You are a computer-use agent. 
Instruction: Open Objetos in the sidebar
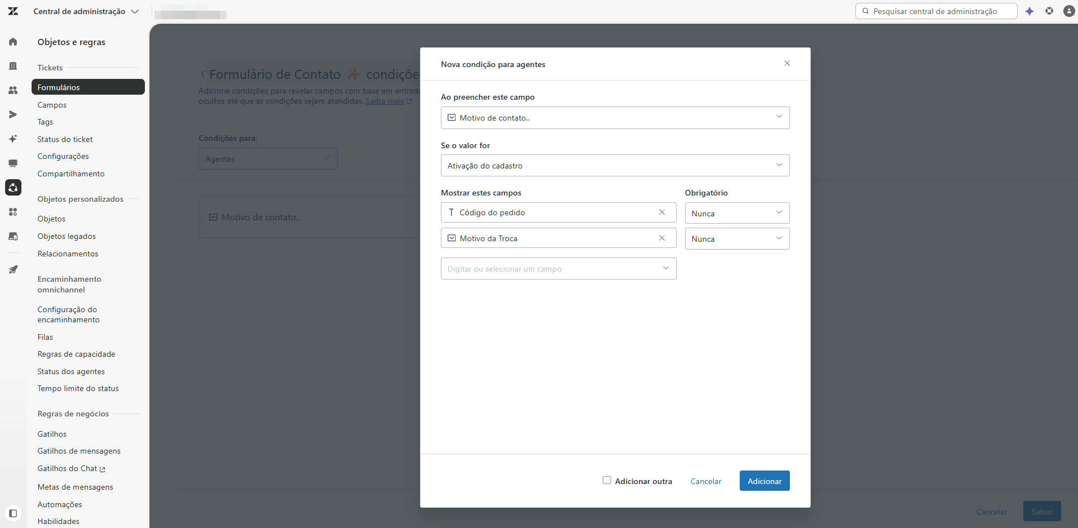click(x=51, y=219)
